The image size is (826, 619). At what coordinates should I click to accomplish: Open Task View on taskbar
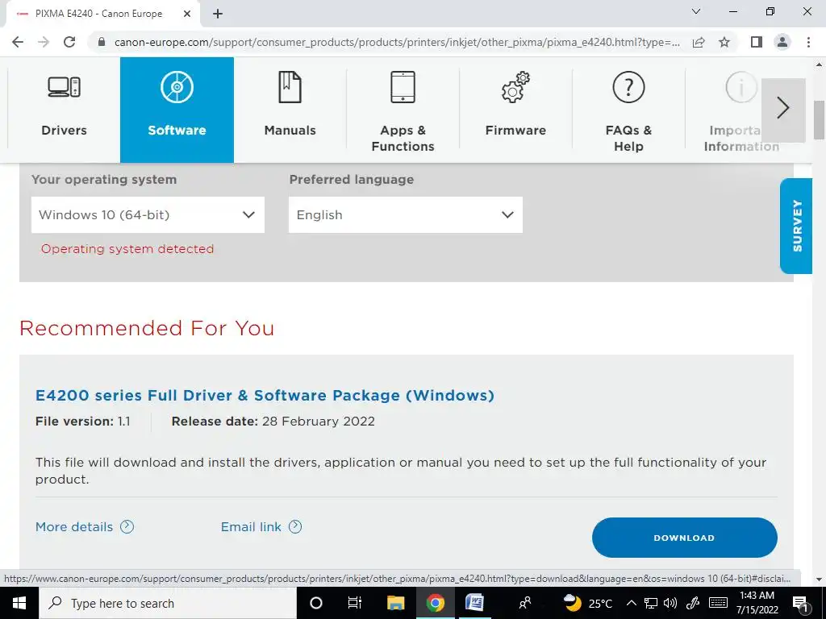pyautogui.click(x=355, y=603)
